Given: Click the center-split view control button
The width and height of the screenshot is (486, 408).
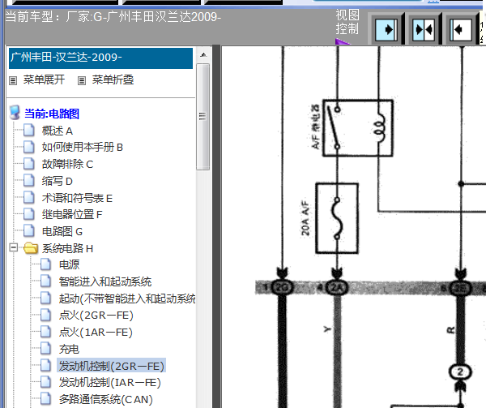Looking at the screenshot, I should click(424, 30).
